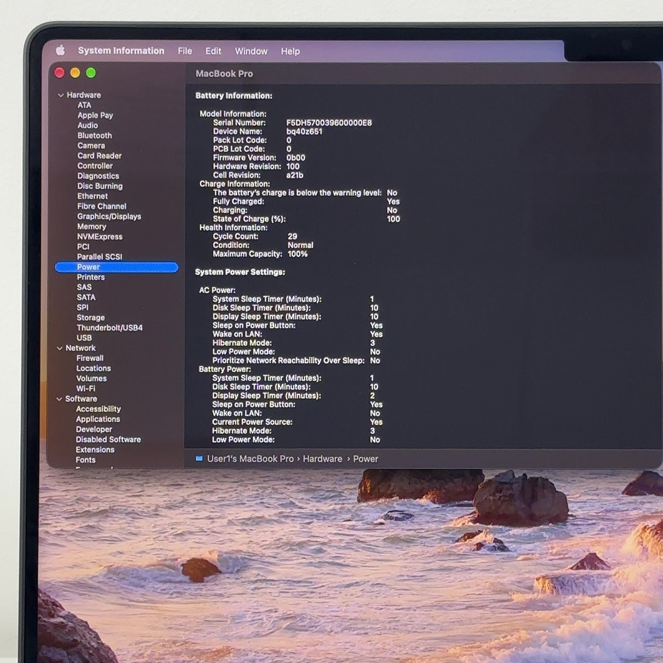Viewport: 663px width, 663px height.
Task: Select Volumes under Network
Action: pos(91,378)
